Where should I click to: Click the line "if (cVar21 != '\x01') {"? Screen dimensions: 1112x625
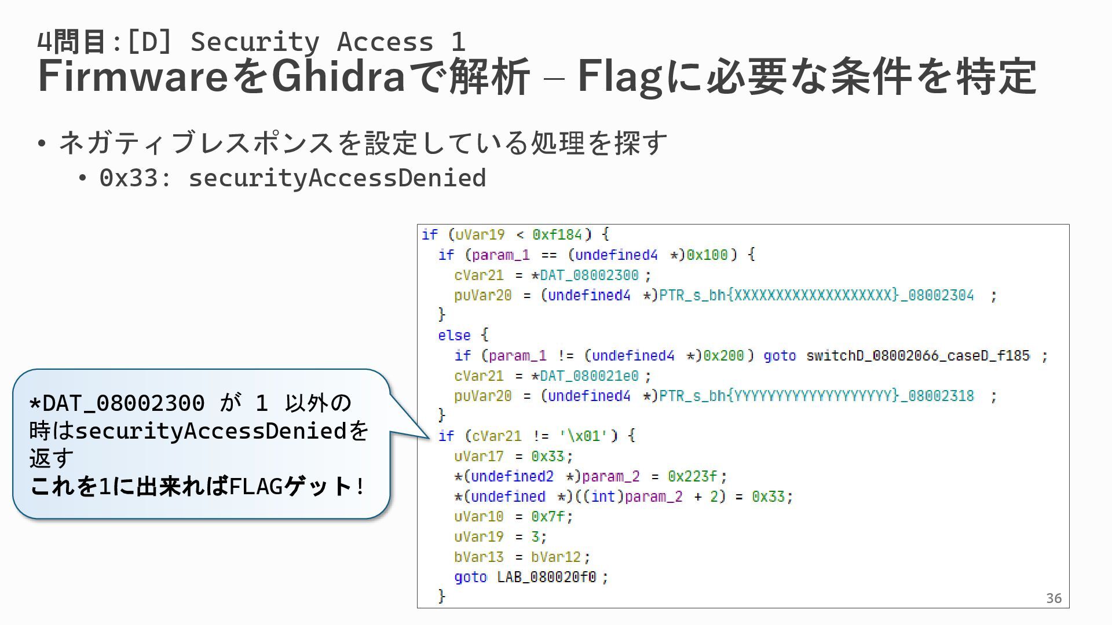coord(537,436)
